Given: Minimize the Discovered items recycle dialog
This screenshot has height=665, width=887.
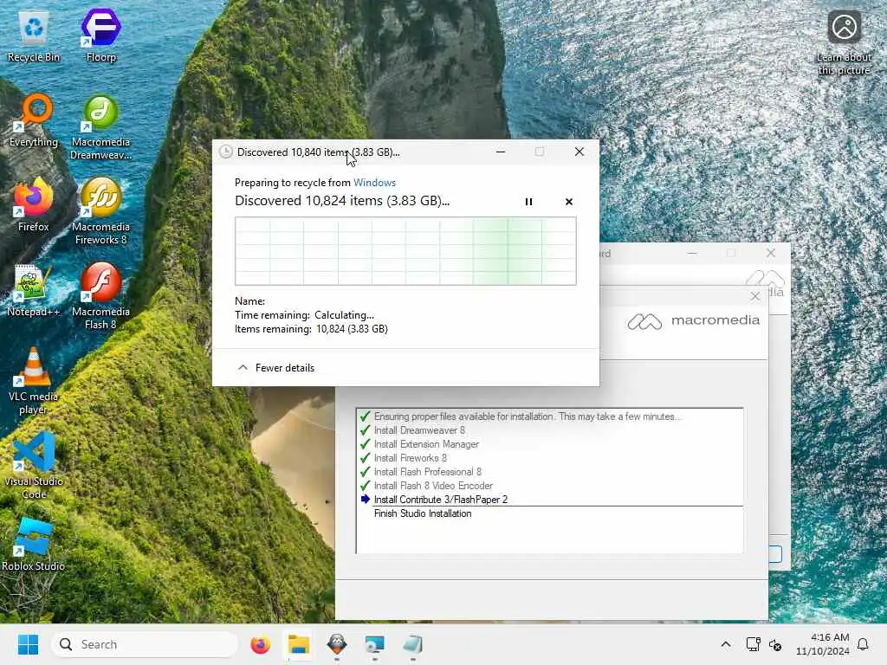Looking at the screenshot, I should pos(500,152).
